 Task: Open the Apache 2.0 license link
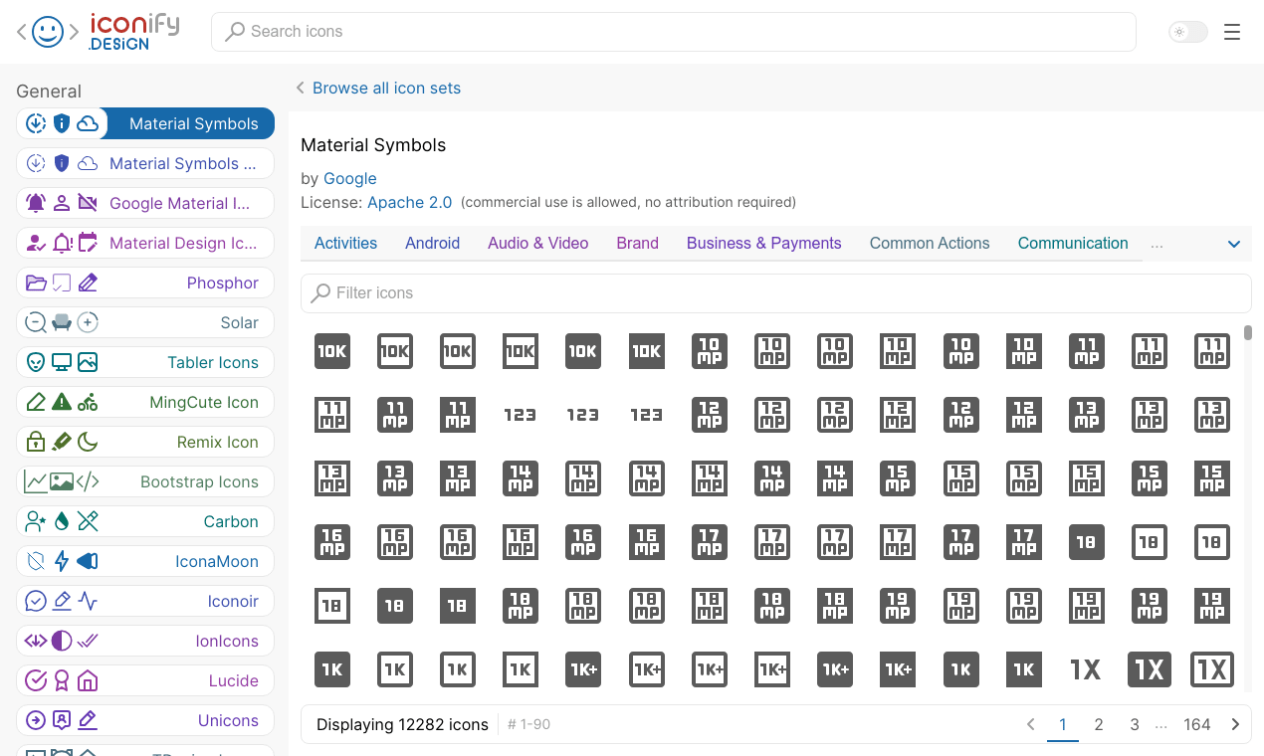(409, 202)
